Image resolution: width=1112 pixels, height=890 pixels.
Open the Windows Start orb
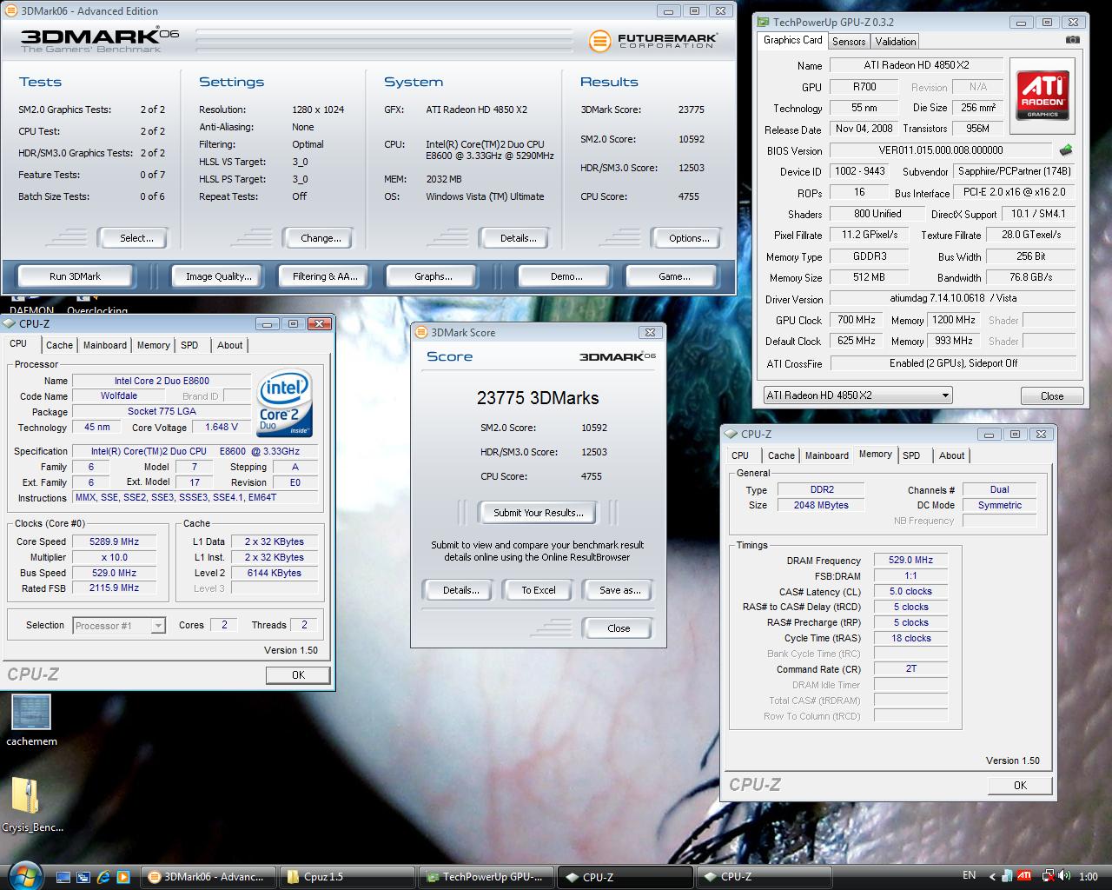point(23,874)
